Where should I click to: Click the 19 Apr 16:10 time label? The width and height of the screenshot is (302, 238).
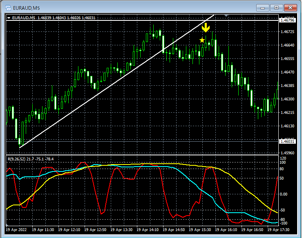click(226, 230)
